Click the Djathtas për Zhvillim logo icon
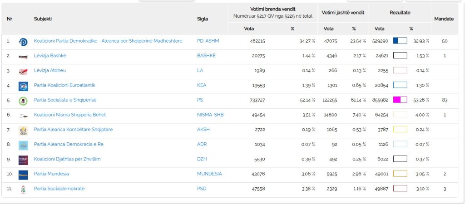Viewport: 465px width, 204px height. point(23,160)
